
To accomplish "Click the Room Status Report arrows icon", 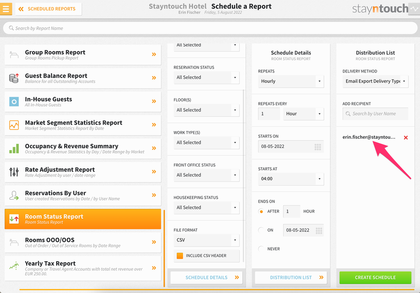I will tap(14, 219).
